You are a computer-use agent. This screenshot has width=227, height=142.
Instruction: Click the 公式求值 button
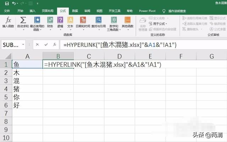(x=218, y=29)
